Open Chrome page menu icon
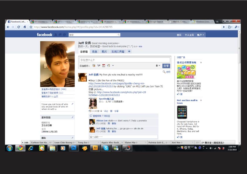Image resolution: width=247 pixels, height=174 pixels. click(x=230, y=27)
